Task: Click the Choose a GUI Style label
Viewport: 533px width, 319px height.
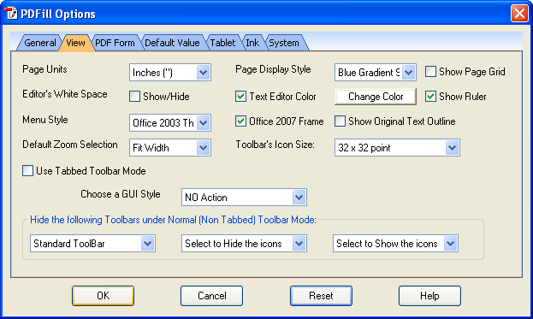Action: [x=121, y=194]
